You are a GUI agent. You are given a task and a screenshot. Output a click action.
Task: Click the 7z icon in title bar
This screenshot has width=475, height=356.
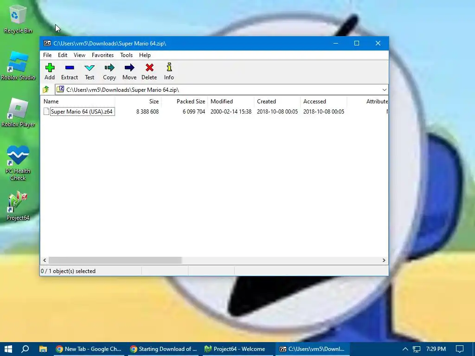click(47, 43)
